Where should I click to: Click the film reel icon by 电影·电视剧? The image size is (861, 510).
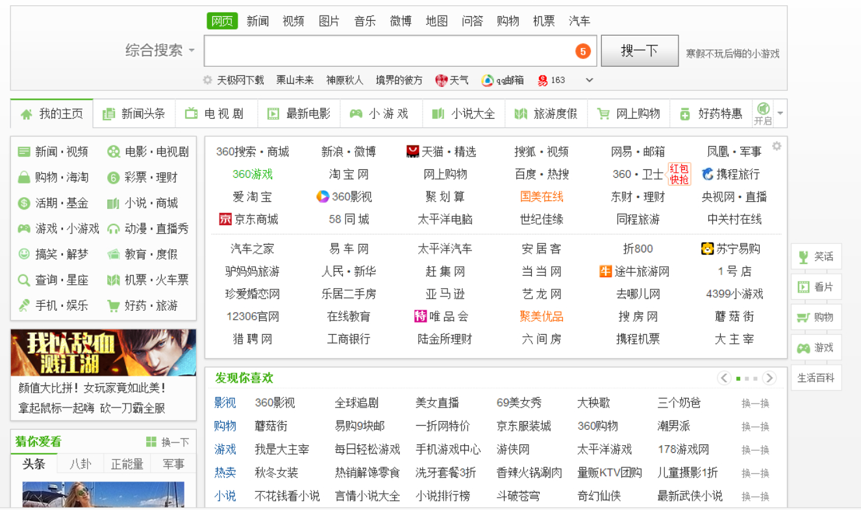tap(114, 152)
